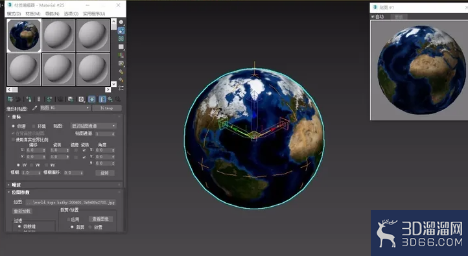The image size is (468, 256).
Task: Select the Earth material sample slot
Action: [x=24, y=36]
